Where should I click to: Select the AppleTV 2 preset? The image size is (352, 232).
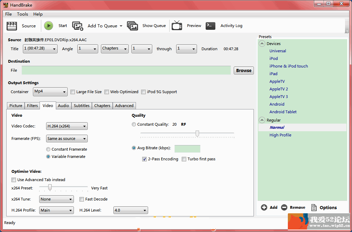coord(278,89)
